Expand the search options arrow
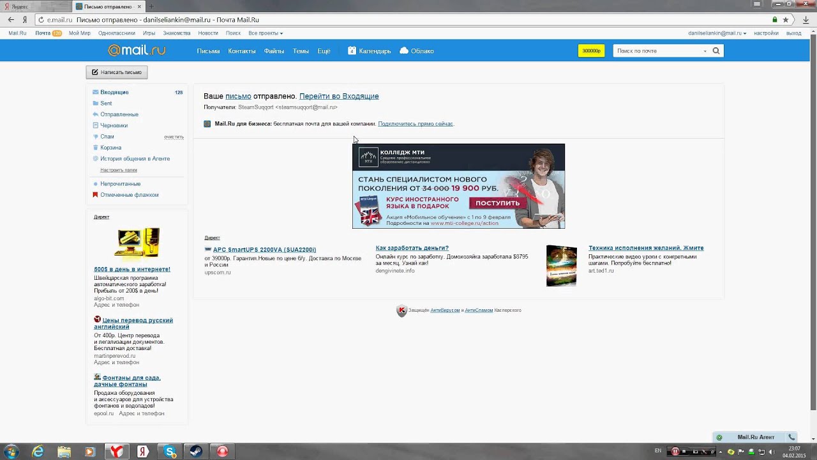This screenshot has height=460, width=817. [705, 51]
